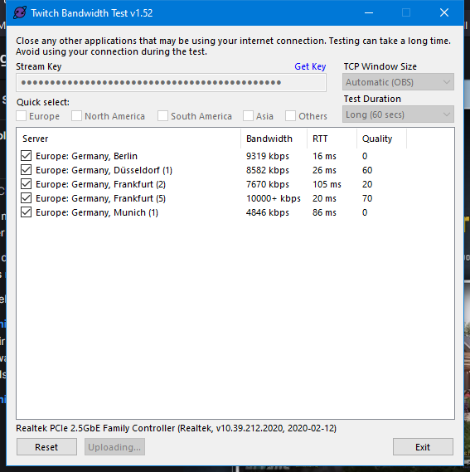Close the Twitch Bandwidth Test window
Viewport: 470px width, 472px height.
444,13
